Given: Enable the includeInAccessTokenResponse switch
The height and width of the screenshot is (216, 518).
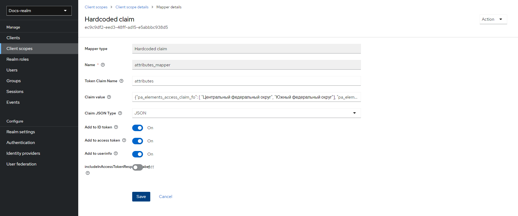Looking at the screenshot, I should [x=138, y=167].
